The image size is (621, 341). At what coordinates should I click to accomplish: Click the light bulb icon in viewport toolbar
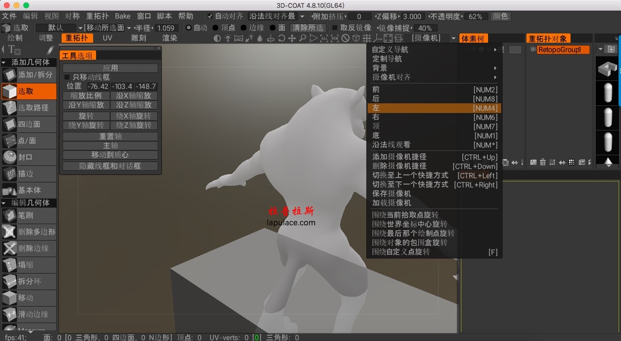(228, 38)
